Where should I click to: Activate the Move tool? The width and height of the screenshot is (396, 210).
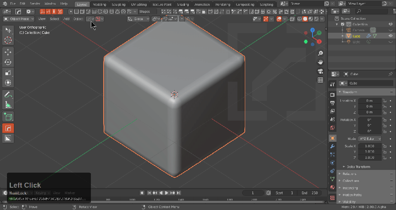click(x=8, y=52)
